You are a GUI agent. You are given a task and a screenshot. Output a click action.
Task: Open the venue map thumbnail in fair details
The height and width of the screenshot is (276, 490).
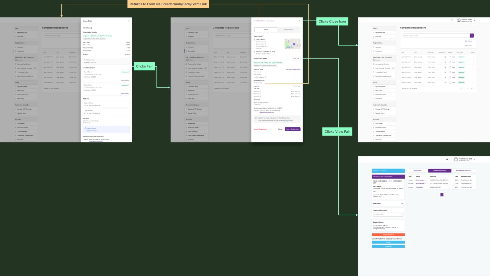coord(292,44)
